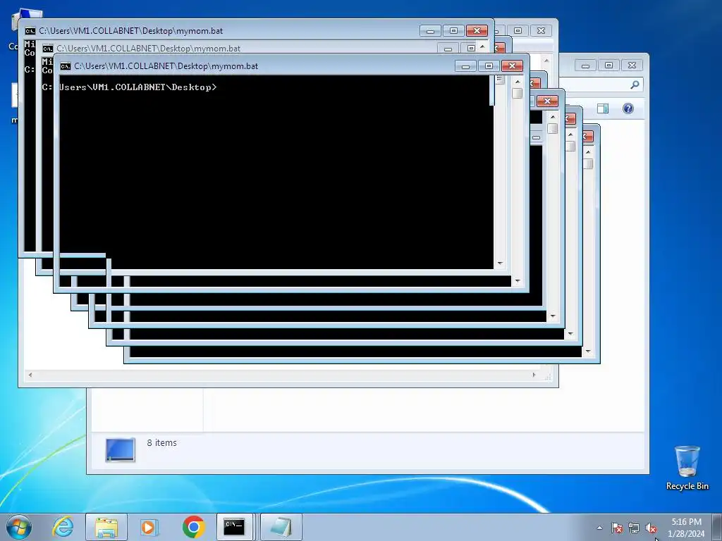The height and width of the screenshot is (541, 722).
Task: Minimize the frontmost mymom.bat command window
Action: [465, 66]
